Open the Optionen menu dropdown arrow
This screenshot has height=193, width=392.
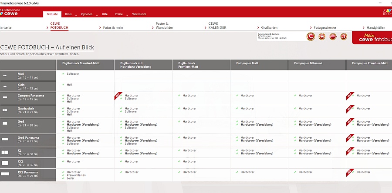pyautogui.click(x=97, y=16)
